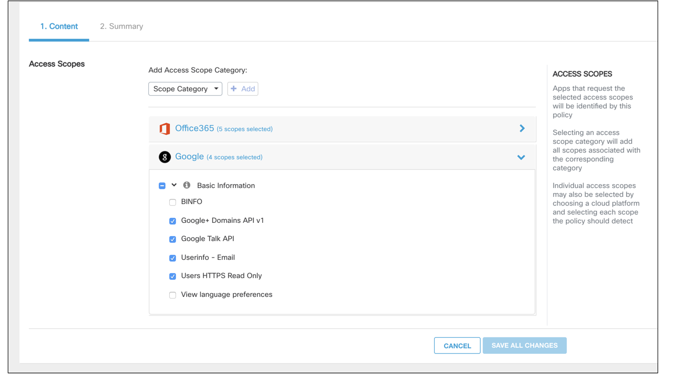Click the Userinfo - Email label
Viewport: 688px width, 381px height.
click(208, 257)
